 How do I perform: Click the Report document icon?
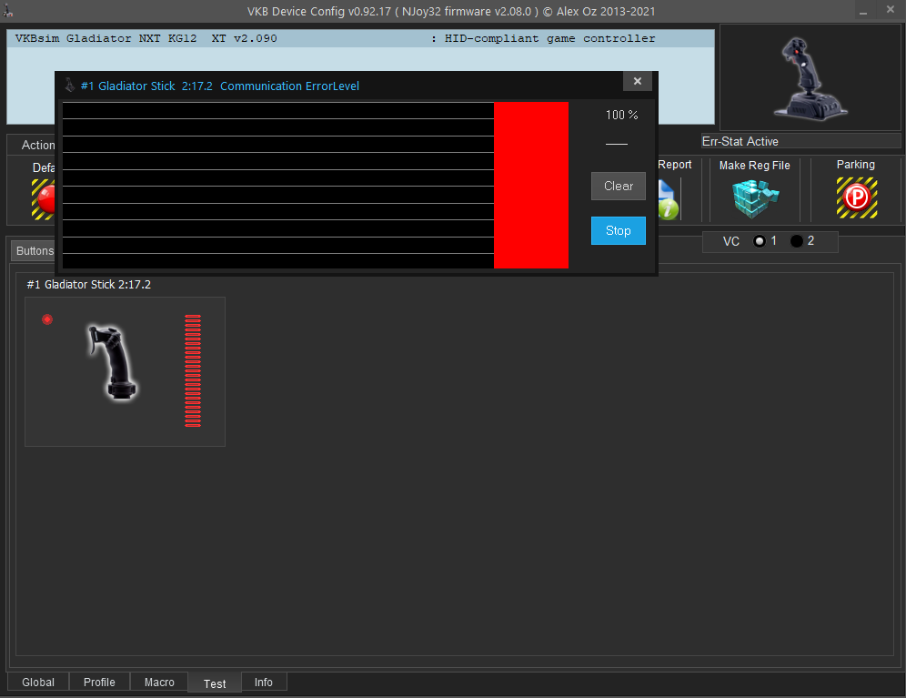pyautogui.click(x=669, y=199)
